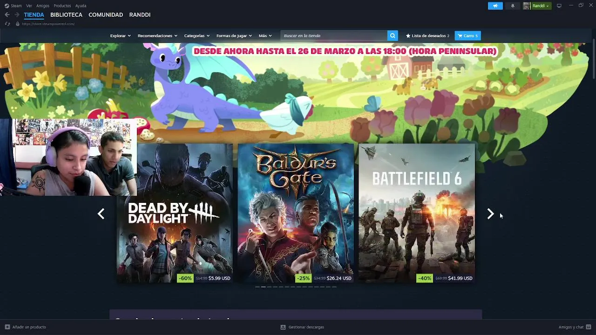Open the Productos menu
The image size is (596, 335).
tap(62, 6)
